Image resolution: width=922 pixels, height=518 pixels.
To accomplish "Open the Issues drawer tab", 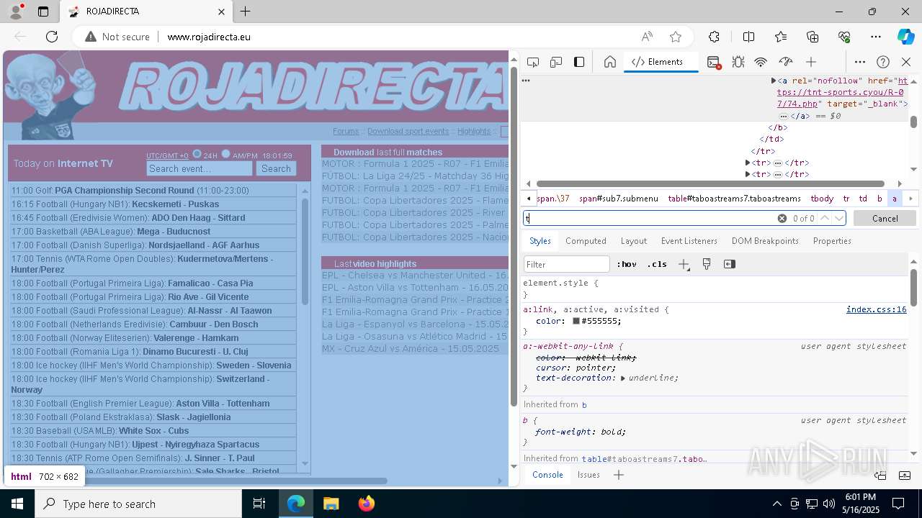I will (588, 475).
